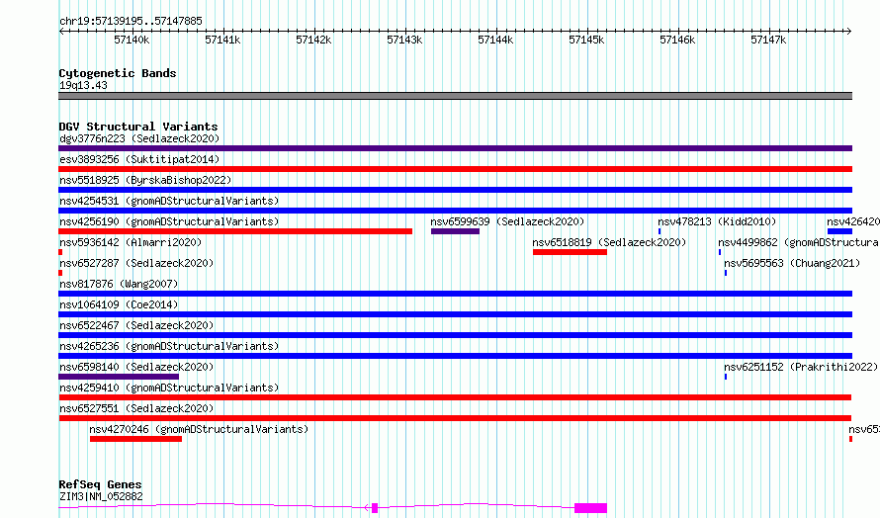The height and width of the screenshot is (518, 880).
Task: Open nsv5518925 (ByrskaBishop2022) variant label
Action: [145, 180]
